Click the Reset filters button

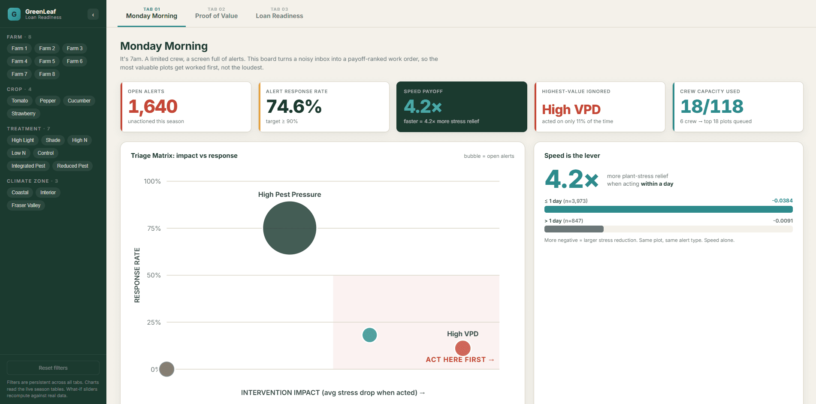[x=53, y=368]
